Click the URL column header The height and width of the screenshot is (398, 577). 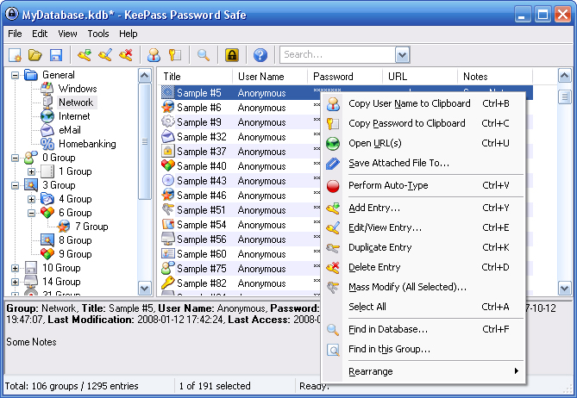click(x=420, y=77)
